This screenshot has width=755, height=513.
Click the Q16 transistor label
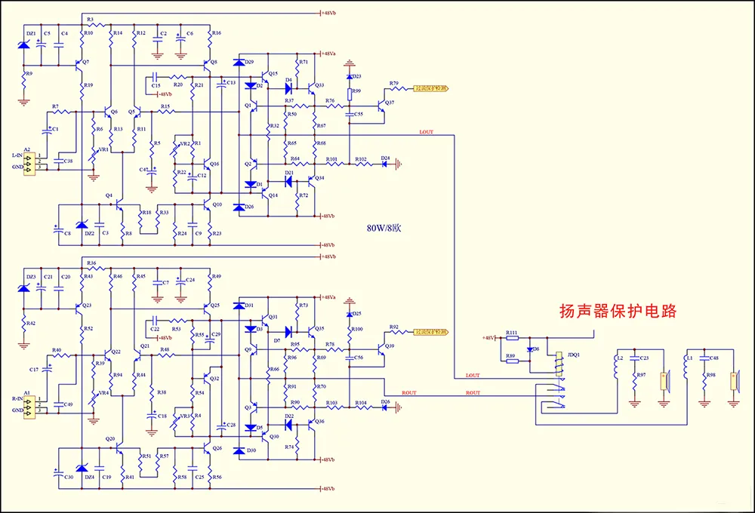tap(214, 164)
